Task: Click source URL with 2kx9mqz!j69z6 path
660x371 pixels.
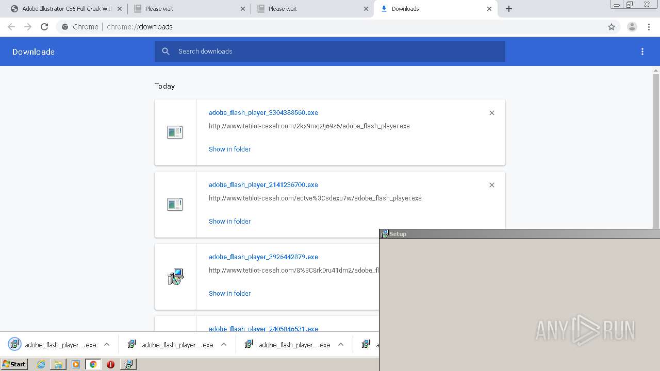Action: [309, 126]
